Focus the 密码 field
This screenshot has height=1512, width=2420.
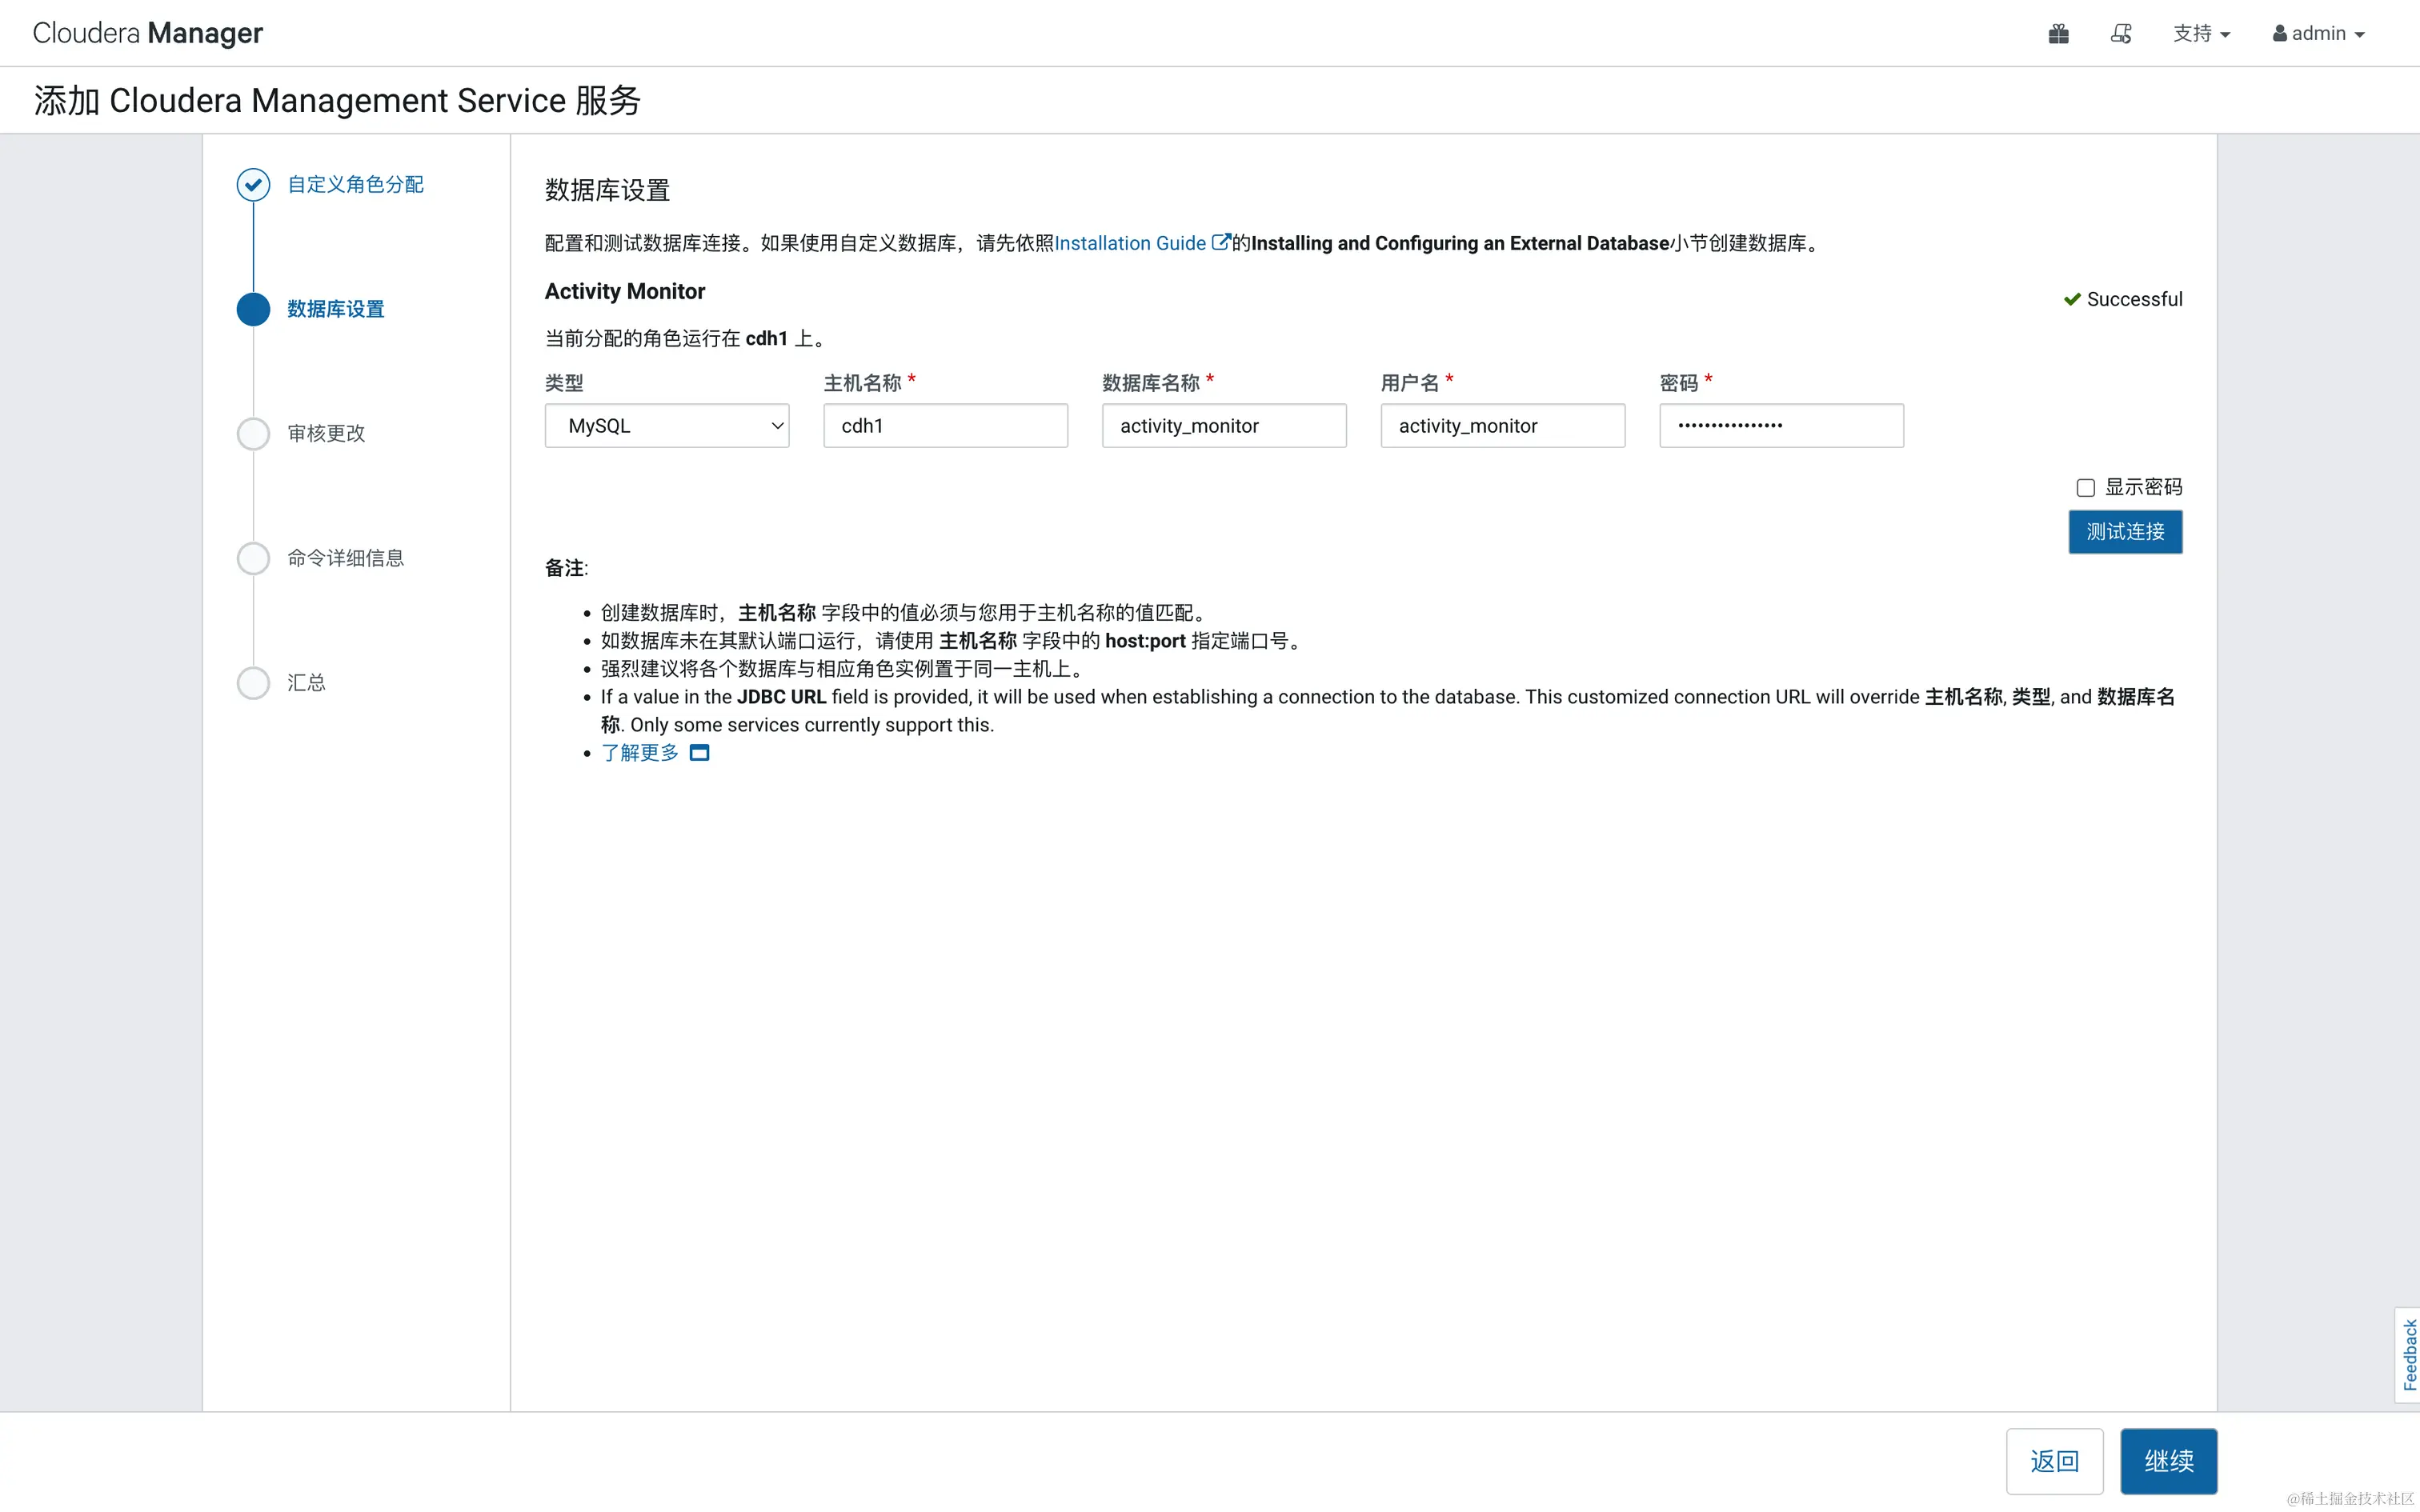click(x=1781, y=426)
